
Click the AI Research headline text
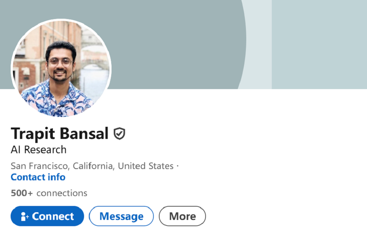pyautogui.click(x=39, y=150)
